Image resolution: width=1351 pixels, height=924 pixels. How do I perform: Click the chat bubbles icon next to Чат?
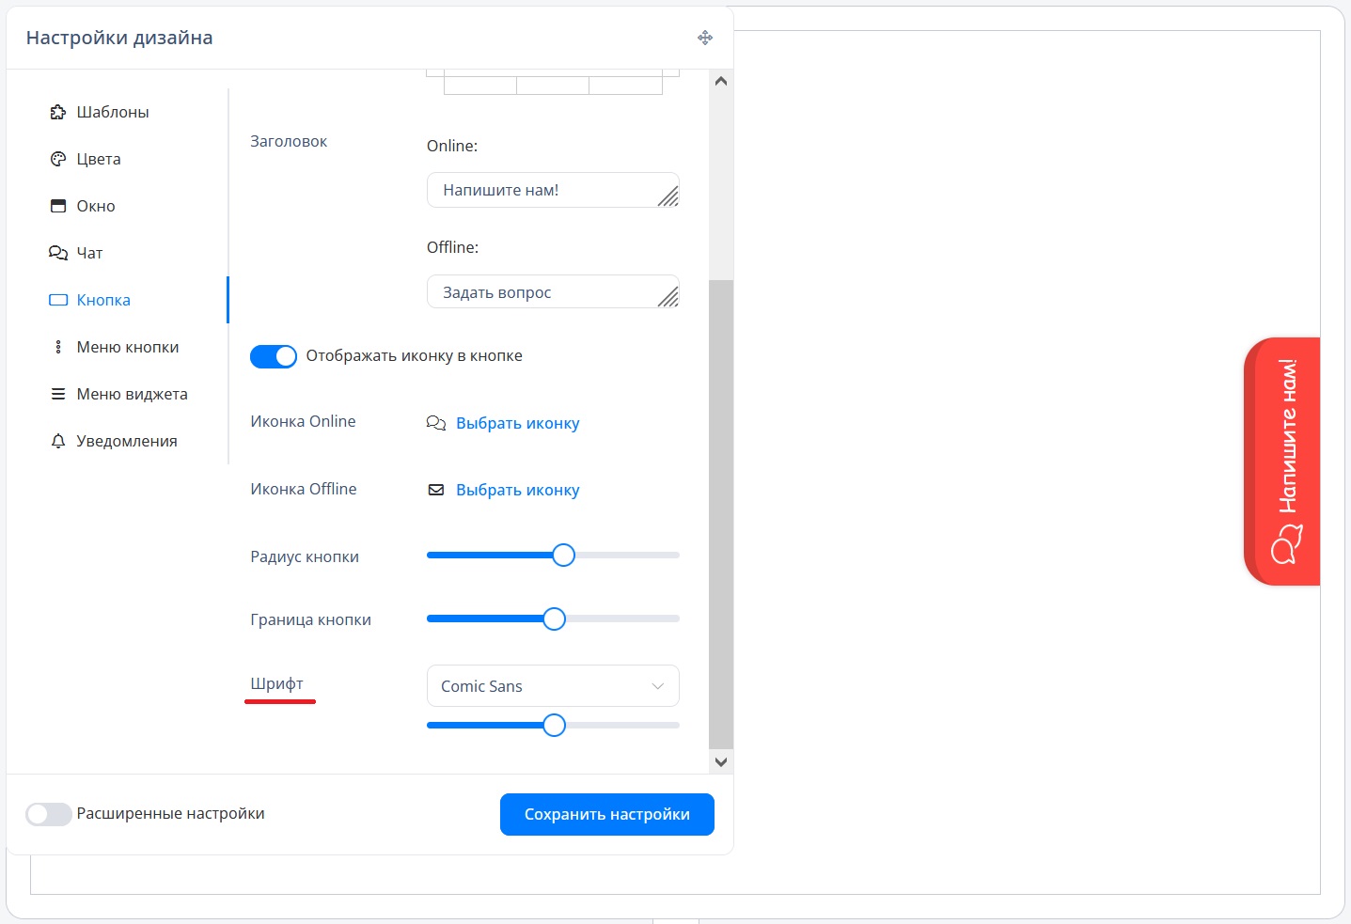point(58,253)
